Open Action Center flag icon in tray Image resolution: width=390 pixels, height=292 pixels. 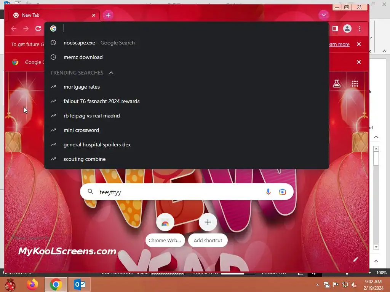click(336, 284)
